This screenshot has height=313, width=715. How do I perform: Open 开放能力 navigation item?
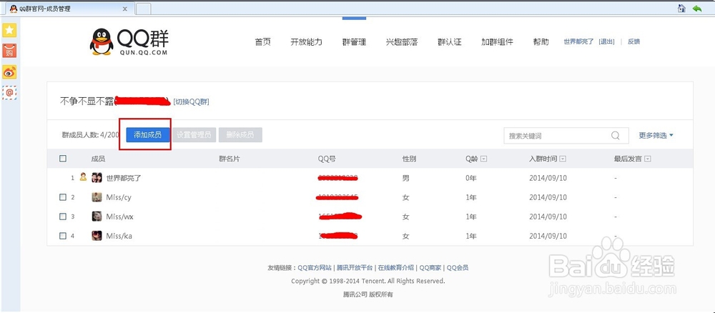pyautogui.click(x=307, y=42)
